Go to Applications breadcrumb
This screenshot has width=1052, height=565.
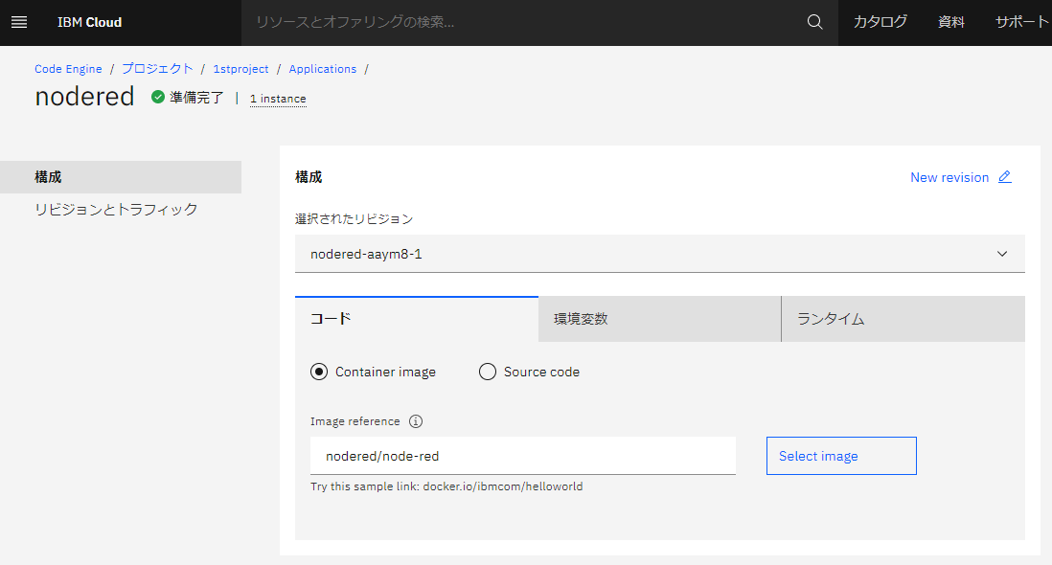[x=323, y=69]
